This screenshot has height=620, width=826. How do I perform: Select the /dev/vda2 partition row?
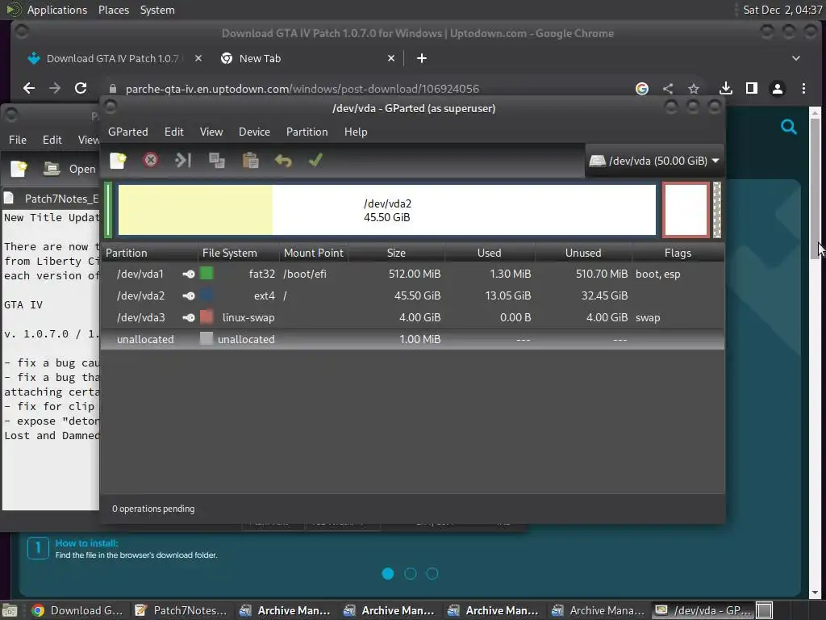coord(412,295)
